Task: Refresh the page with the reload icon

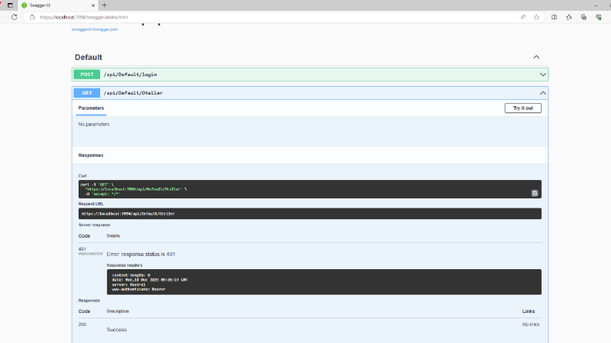Action: [x=14, y=17]
